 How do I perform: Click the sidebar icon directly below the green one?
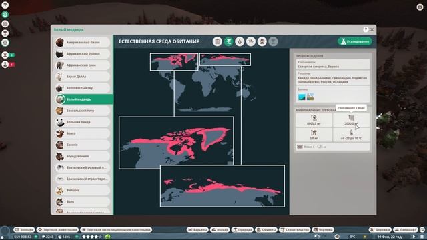click(x=5, y=24)
